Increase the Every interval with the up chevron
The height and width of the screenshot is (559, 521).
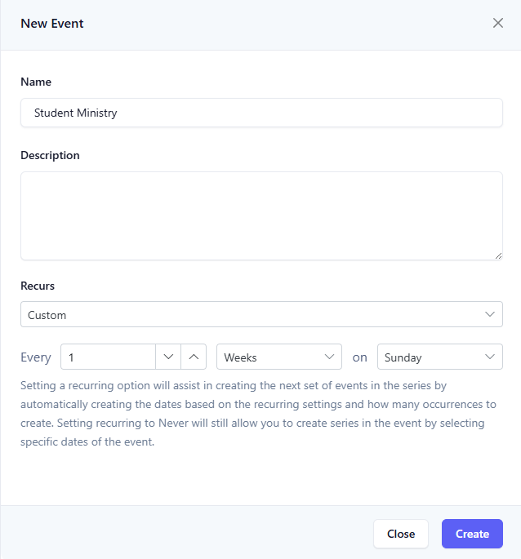194,357
